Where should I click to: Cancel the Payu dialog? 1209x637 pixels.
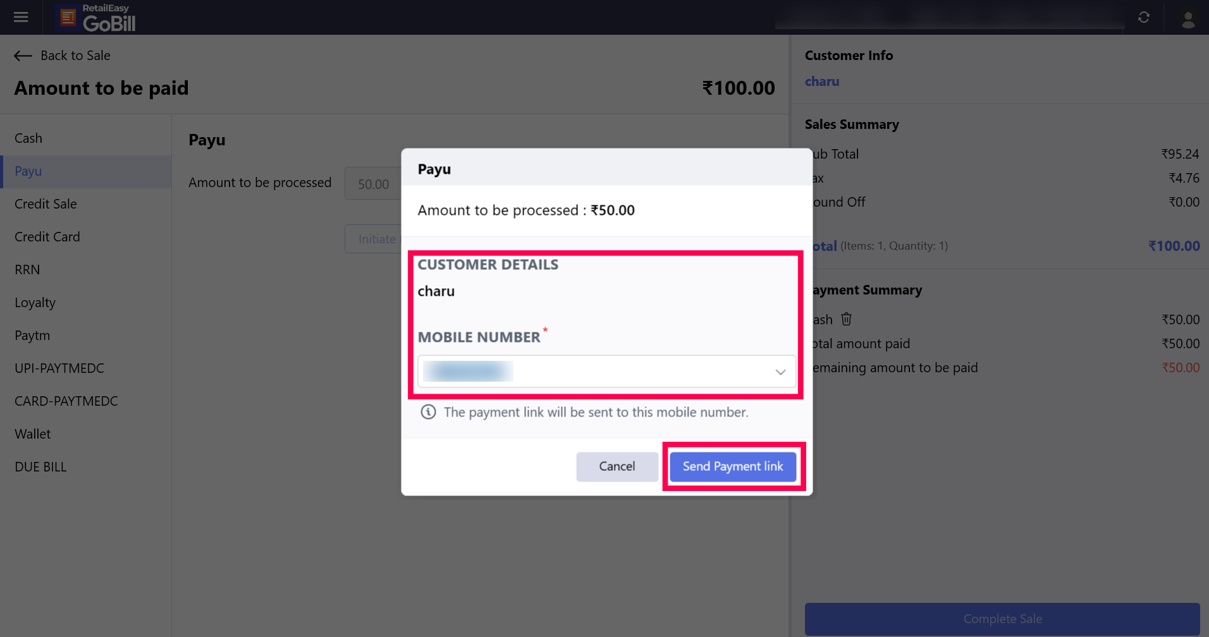pyautogui.click(x=617, y=466)
